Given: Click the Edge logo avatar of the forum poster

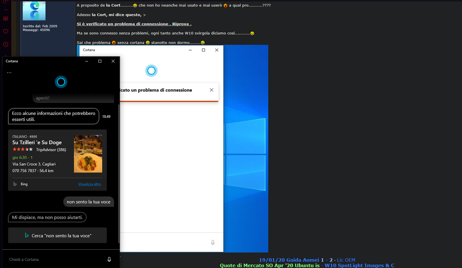Looking at the screenshot, I should [x=34, y=10].
